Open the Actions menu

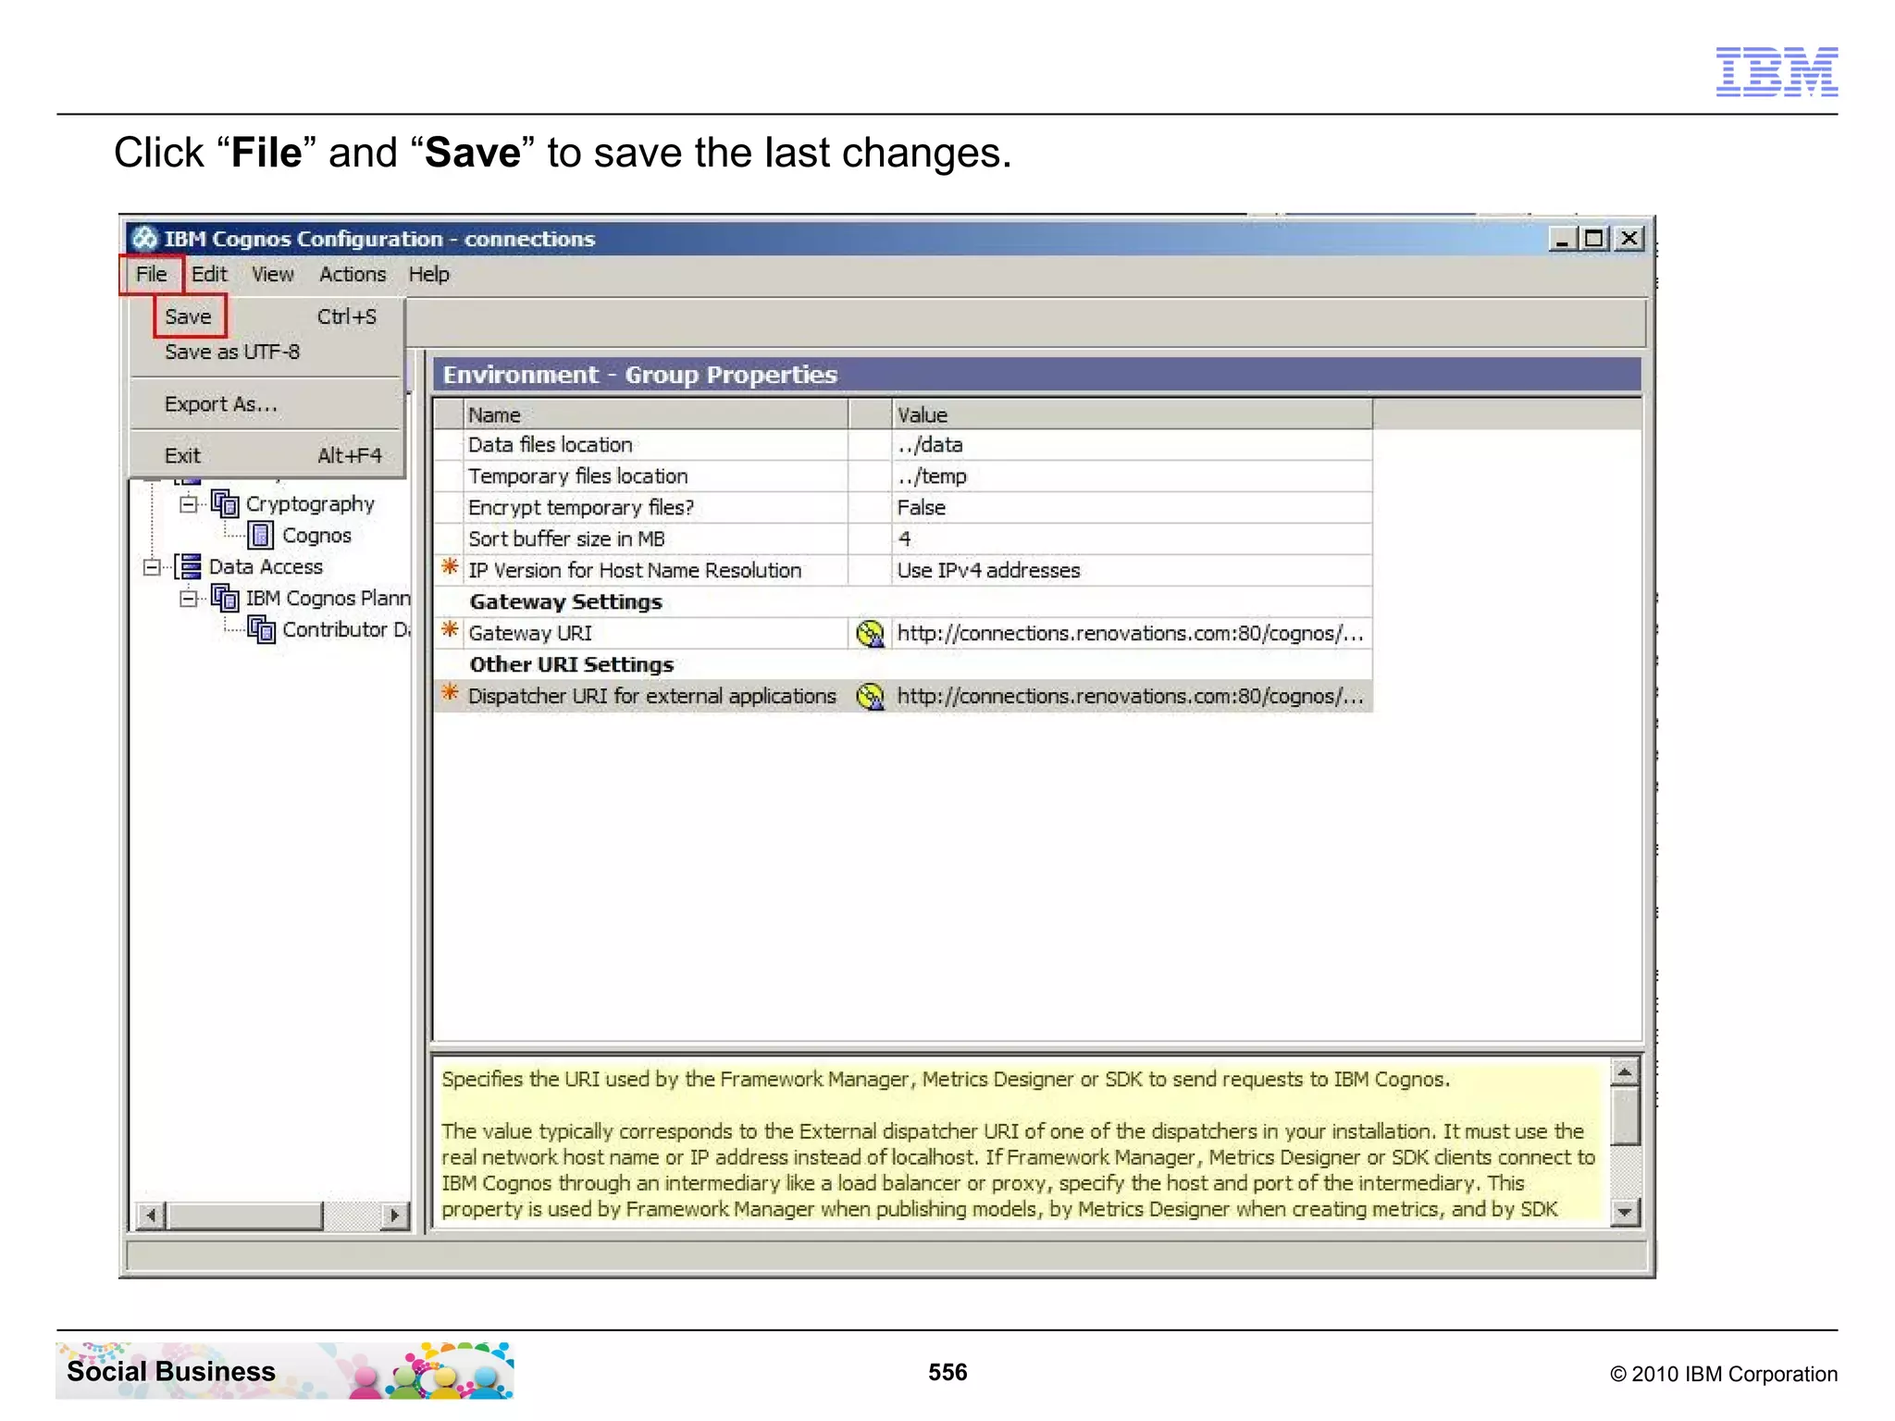pyautogui.click(x=353, y=275)
